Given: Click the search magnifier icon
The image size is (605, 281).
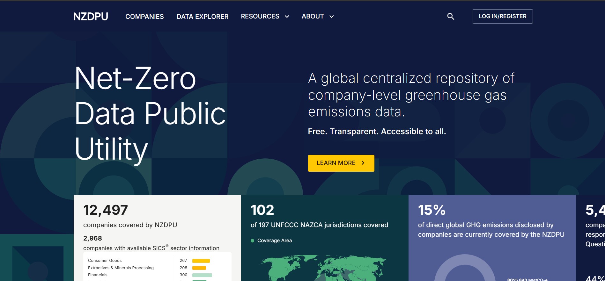Looking at the screenshot, I should pyautogui.click(x=450, y=17).
